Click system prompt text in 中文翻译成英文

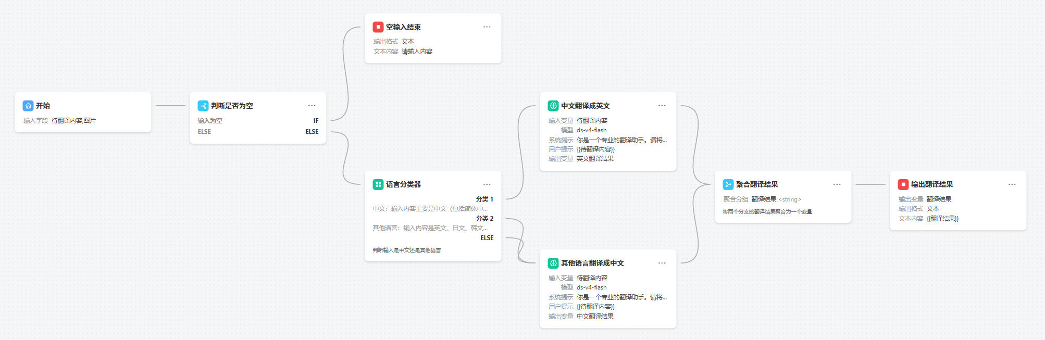click(621, 140)
